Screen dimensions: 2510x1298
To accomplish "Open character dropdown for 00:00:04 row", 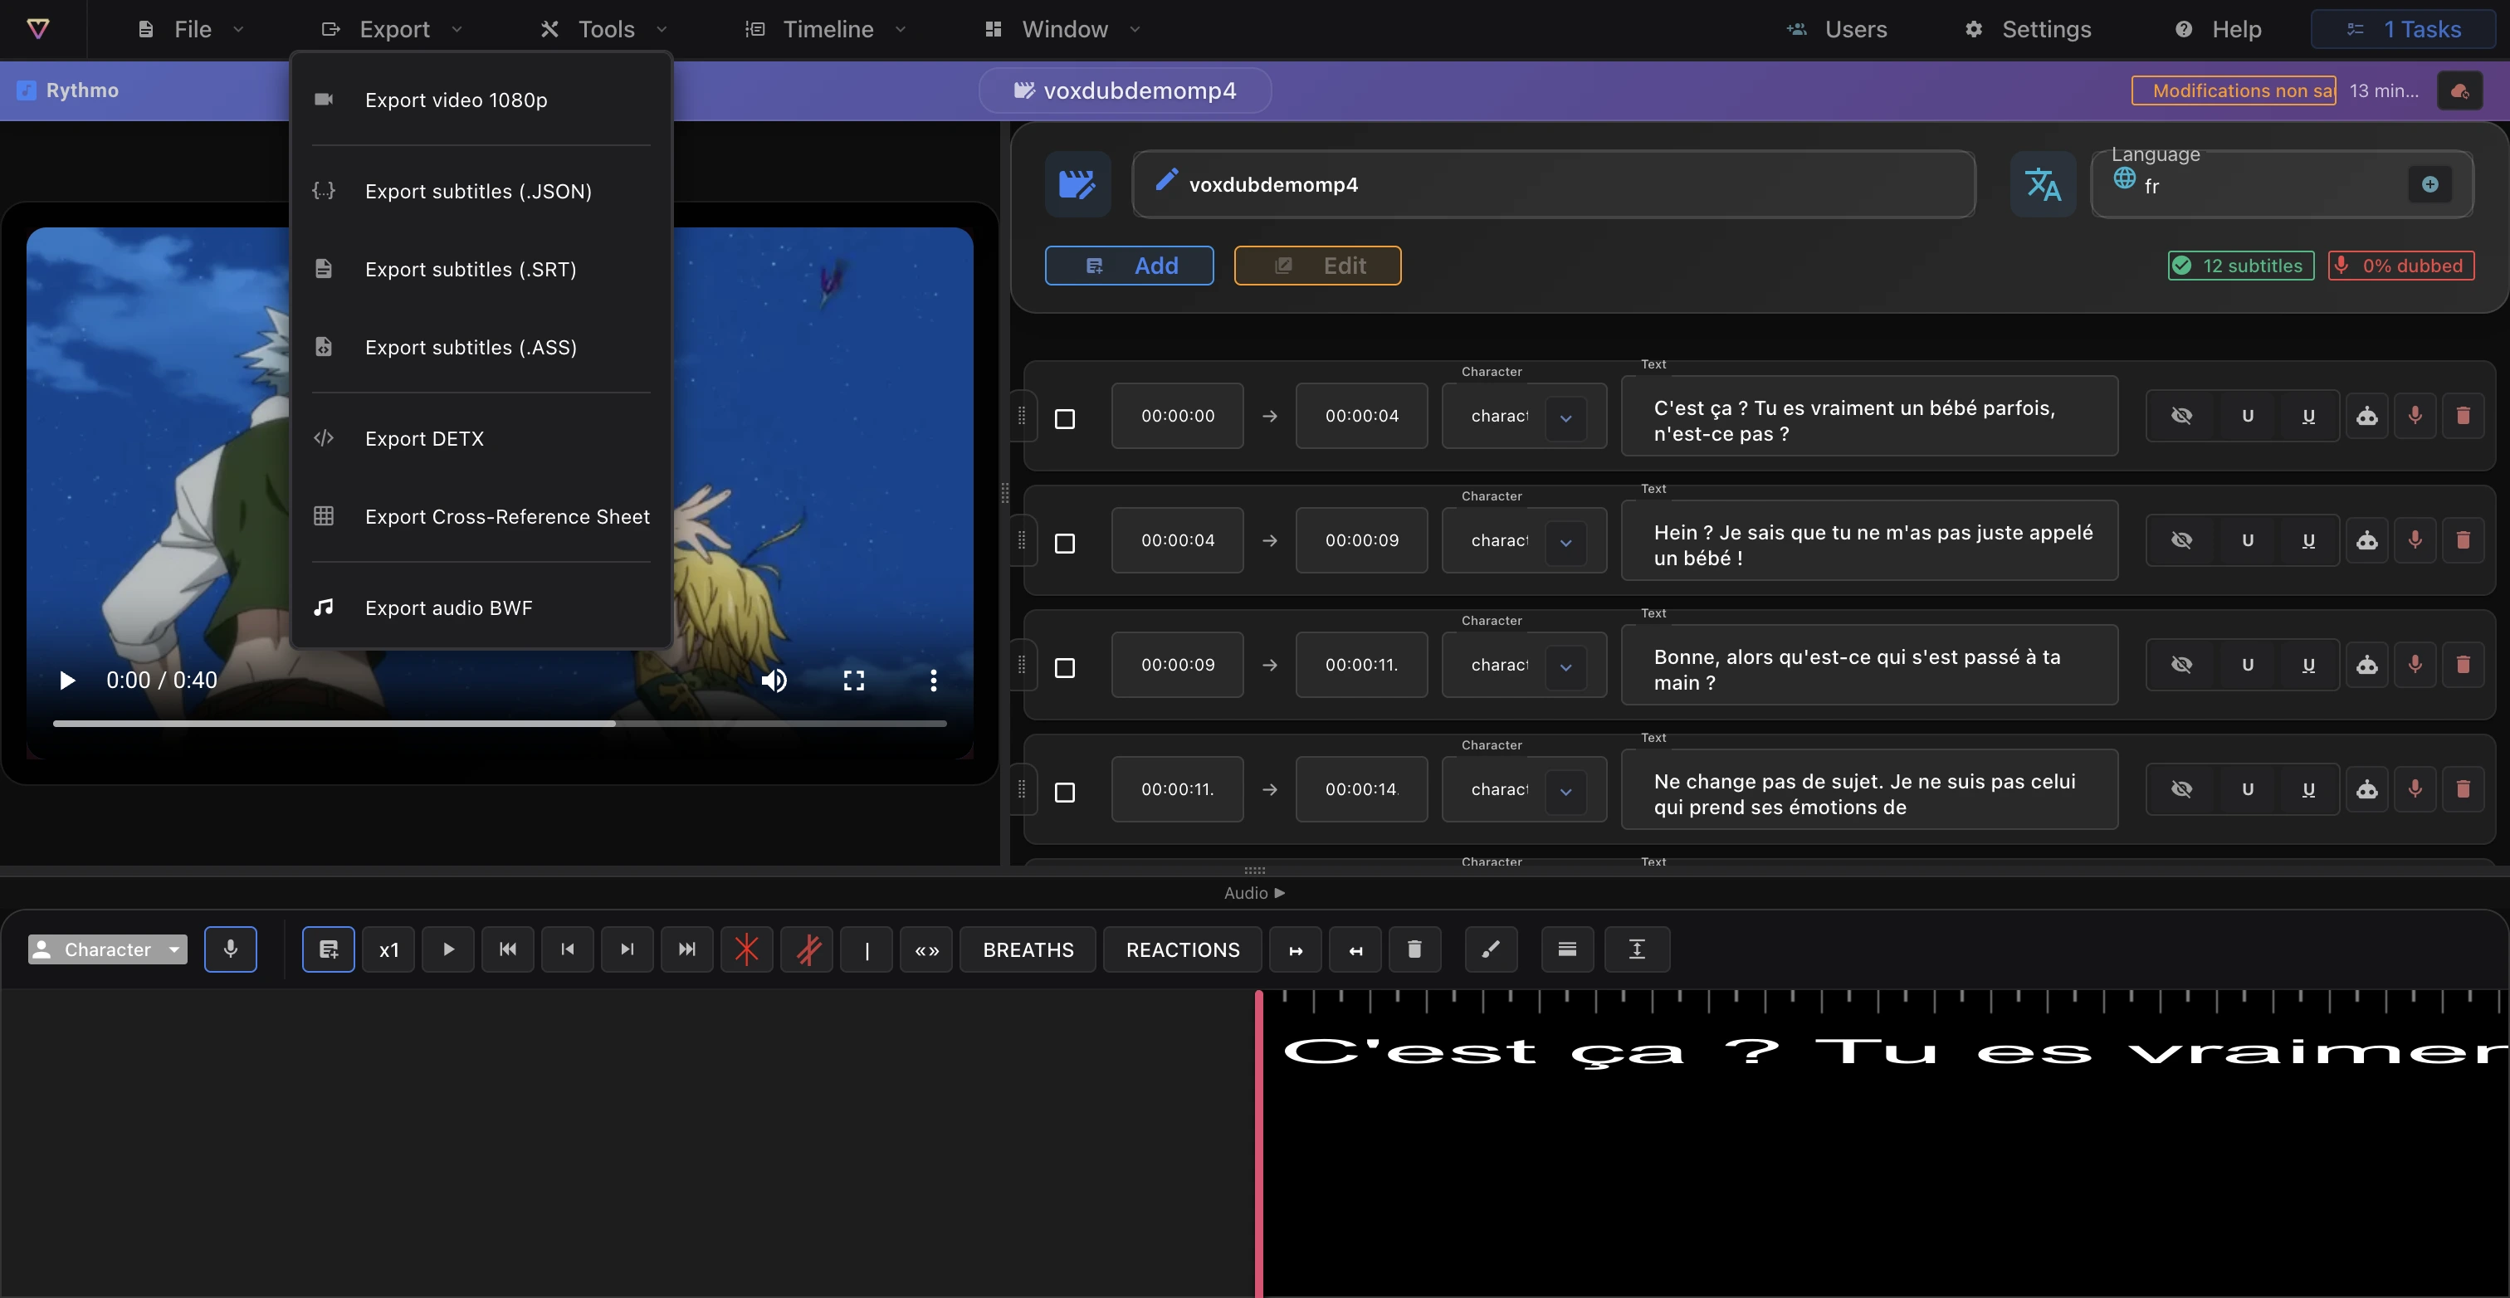I will pos(1565,544).
